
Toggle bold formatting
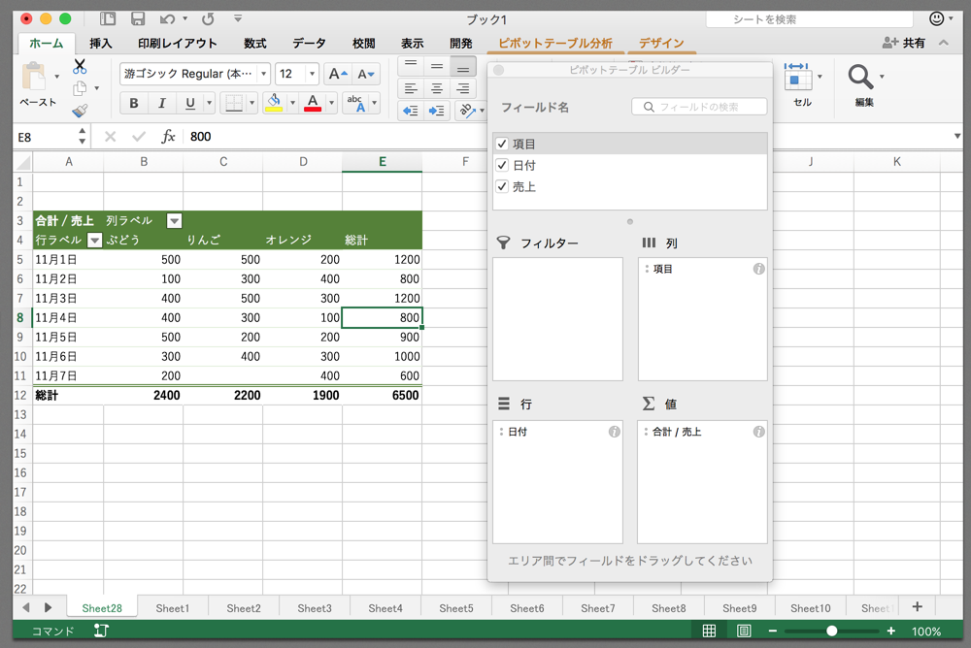point(134,104)
